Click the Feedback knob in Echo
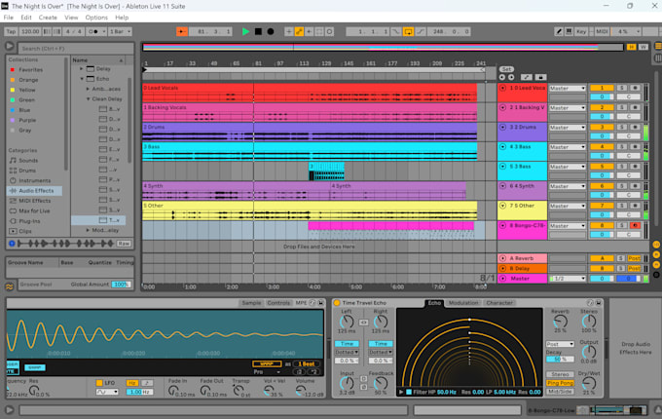The image size is (662, 419). (x=381, y=384)
